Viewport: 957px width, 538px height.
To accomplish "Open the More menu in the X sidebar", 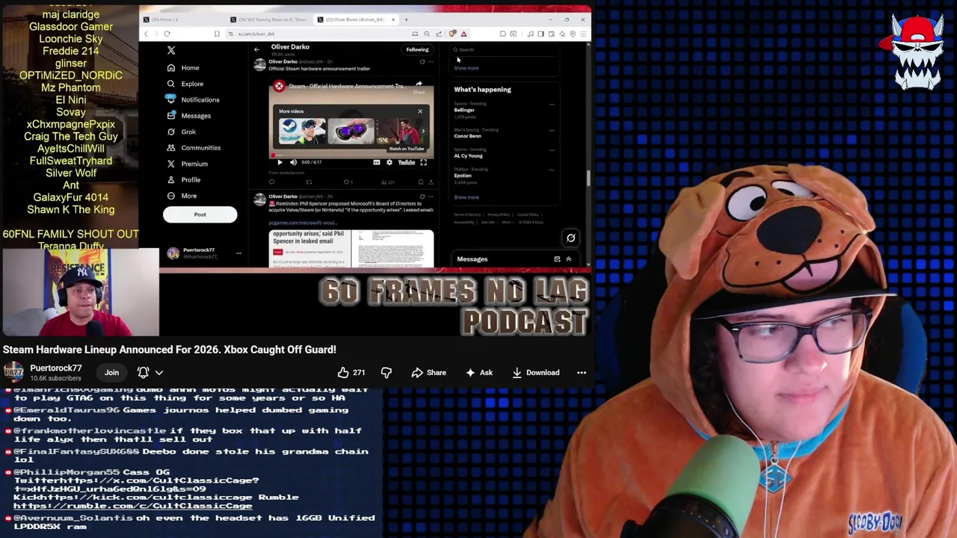I will tap(182, 196).
